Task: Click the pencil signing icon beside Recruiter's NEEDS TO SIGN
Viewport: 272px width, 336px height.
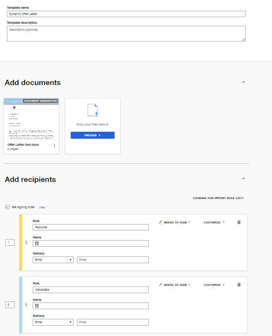Action: 160,222
